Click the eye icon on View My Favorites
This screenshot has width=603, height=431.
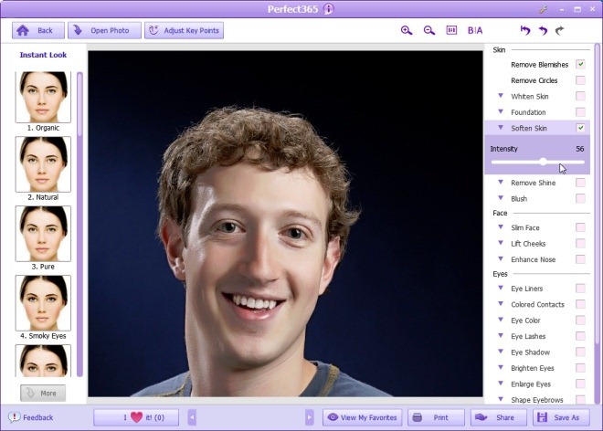pyautogui.click(x=333, y=417)
